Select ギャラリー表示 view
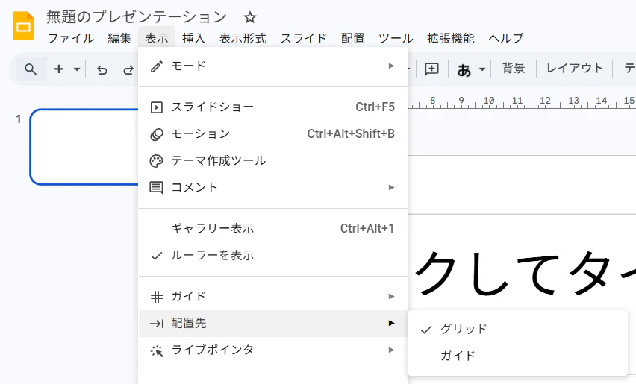This screenshot has width=636, height=384. point(273,228)
